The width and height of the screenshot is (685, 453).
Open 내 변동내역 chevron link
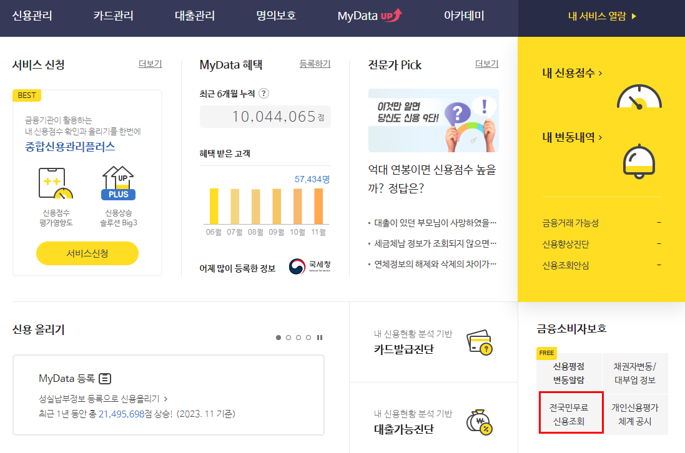pos(572,137)
